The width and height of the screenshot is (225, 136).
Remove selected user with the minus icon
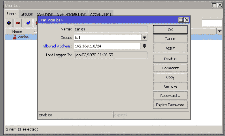pos(18,23)
